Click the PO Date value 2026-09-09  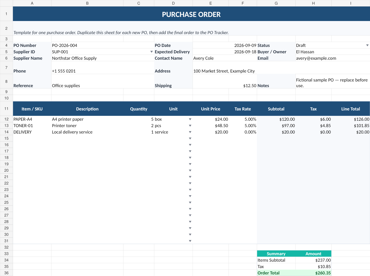point(225,45)
